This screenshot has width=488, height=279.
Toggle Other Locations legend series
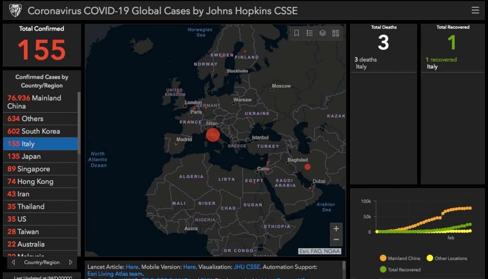coord(447,258)
